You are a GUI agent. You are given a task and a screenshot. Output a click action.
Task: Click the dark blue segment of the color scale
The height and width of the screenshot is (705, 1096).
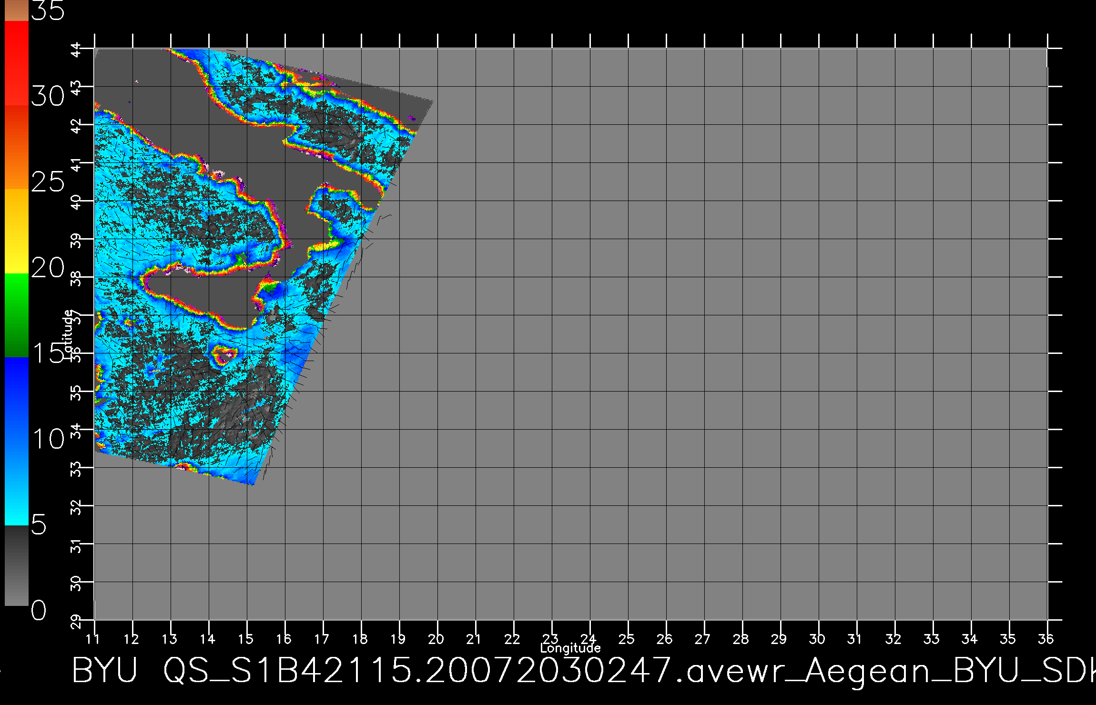[17, 399]
